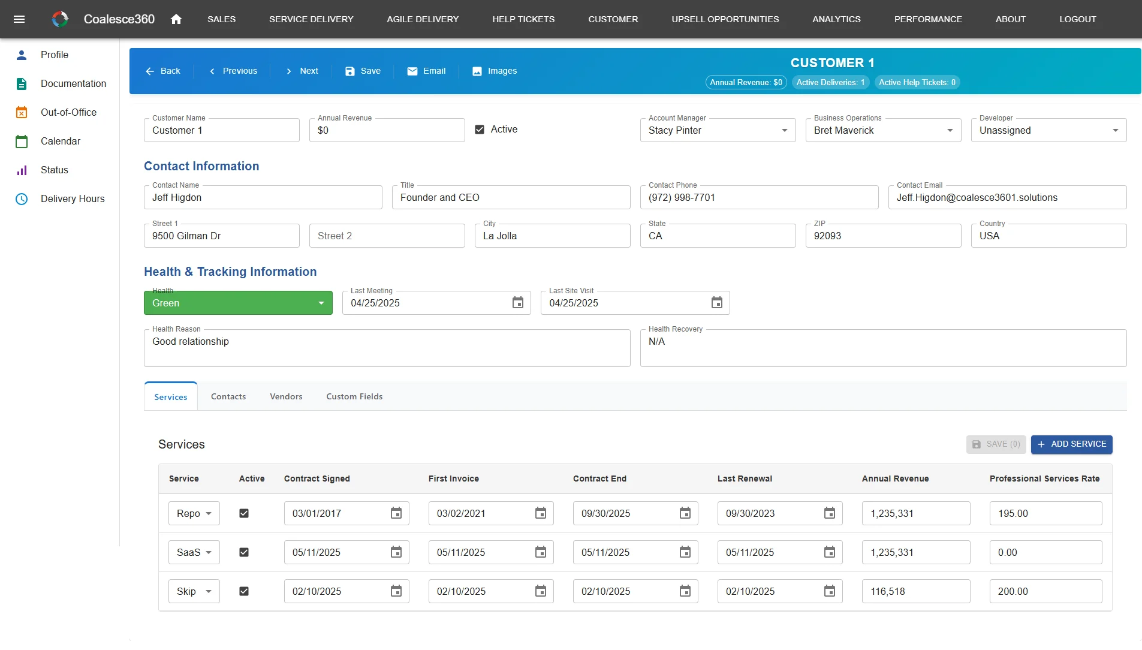Open Last Renewal date picker for SaaS row
Screen dimensions: 1142x650
(830, 552)
